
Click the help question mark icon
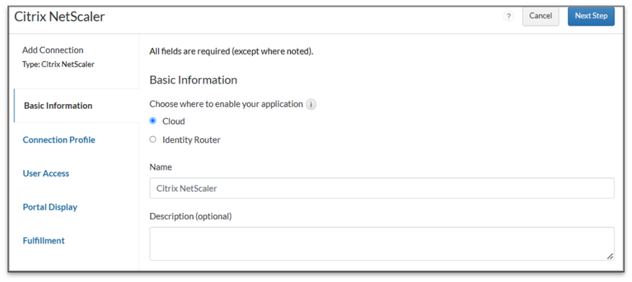508,17
